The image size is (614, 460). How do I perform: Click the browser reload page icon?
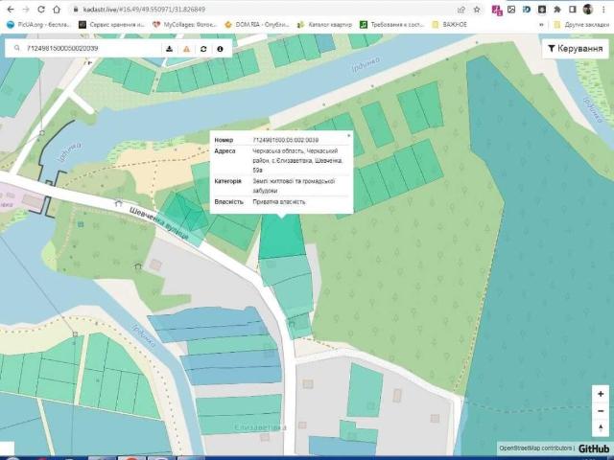click(x=40, y=9)
